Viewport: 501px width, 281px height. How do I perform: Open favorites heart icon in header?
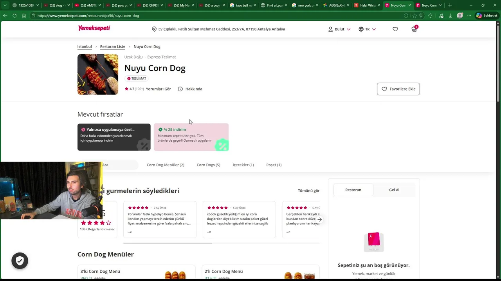click(395, 29)
